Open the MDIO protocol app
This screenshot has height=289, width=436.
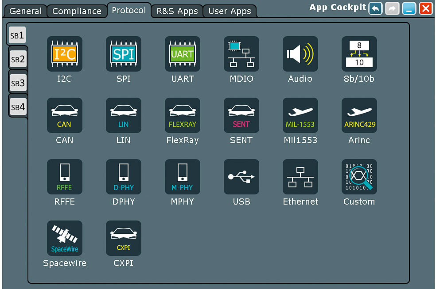click(x=241, y=54)
